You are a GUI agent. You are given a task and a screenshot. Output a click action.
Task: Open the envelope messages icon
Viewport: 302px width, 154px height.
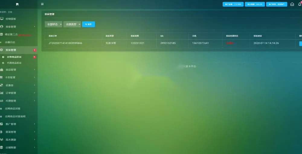pyautogui.click(x=292, y=4)
